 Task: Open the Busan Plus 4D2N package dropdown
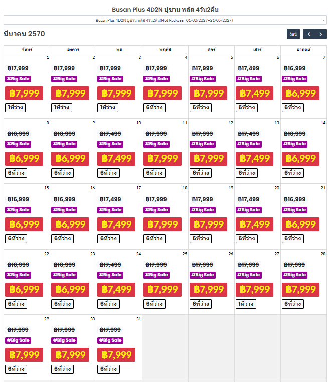[165, 20]
